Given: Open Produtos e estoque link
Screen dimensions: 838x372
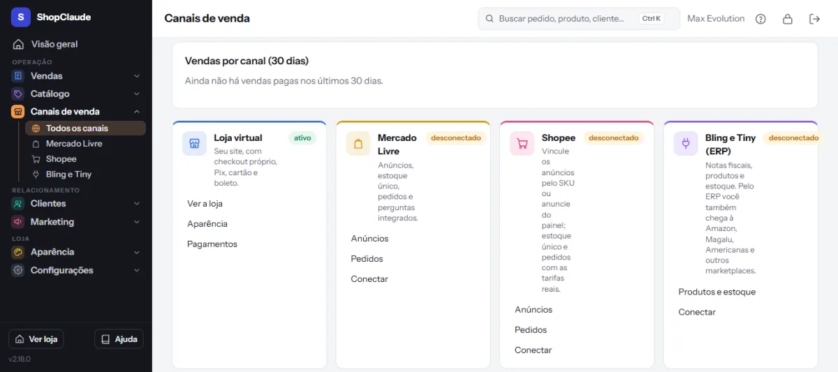Looking at the screenshot, I should pos(717,292).
